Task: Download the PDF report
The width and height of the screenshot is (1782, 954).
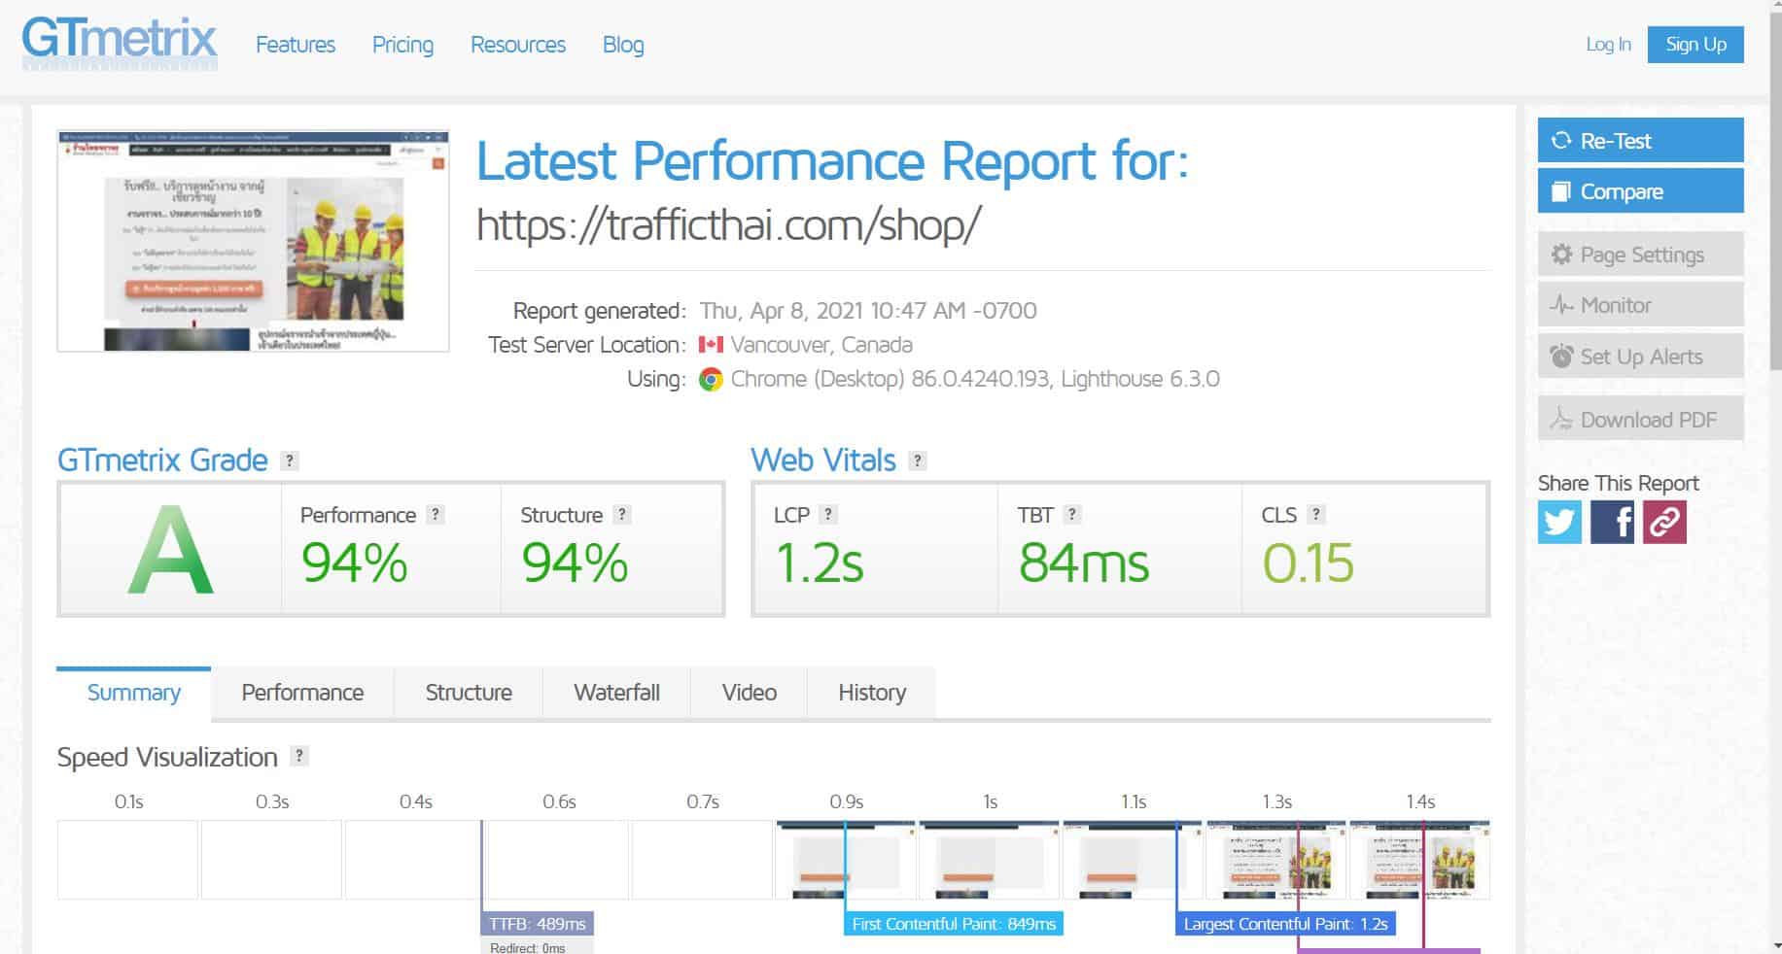Action: [1640, 420]
